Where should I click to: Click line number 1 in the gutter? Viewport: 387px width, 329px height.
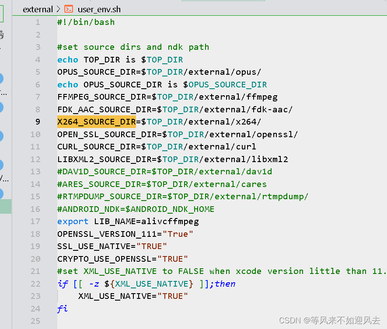click(38, 22)
